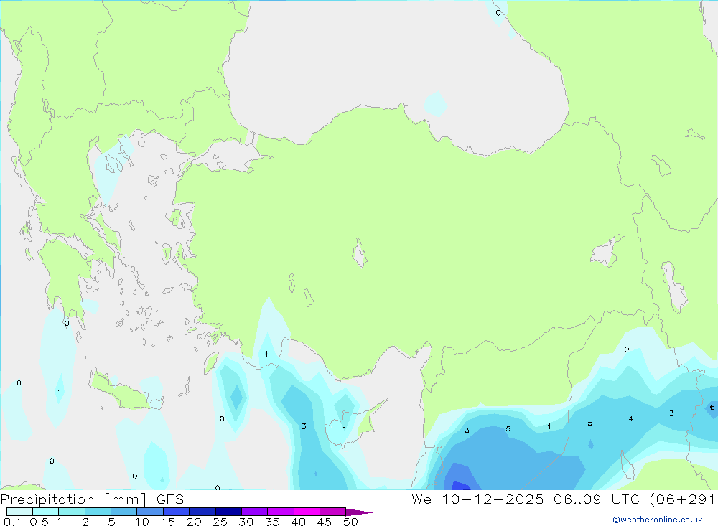Open the weatheronline.co.uk credit text
The width and height of the screenshot is (718, 526).
[x=658, y=520]
